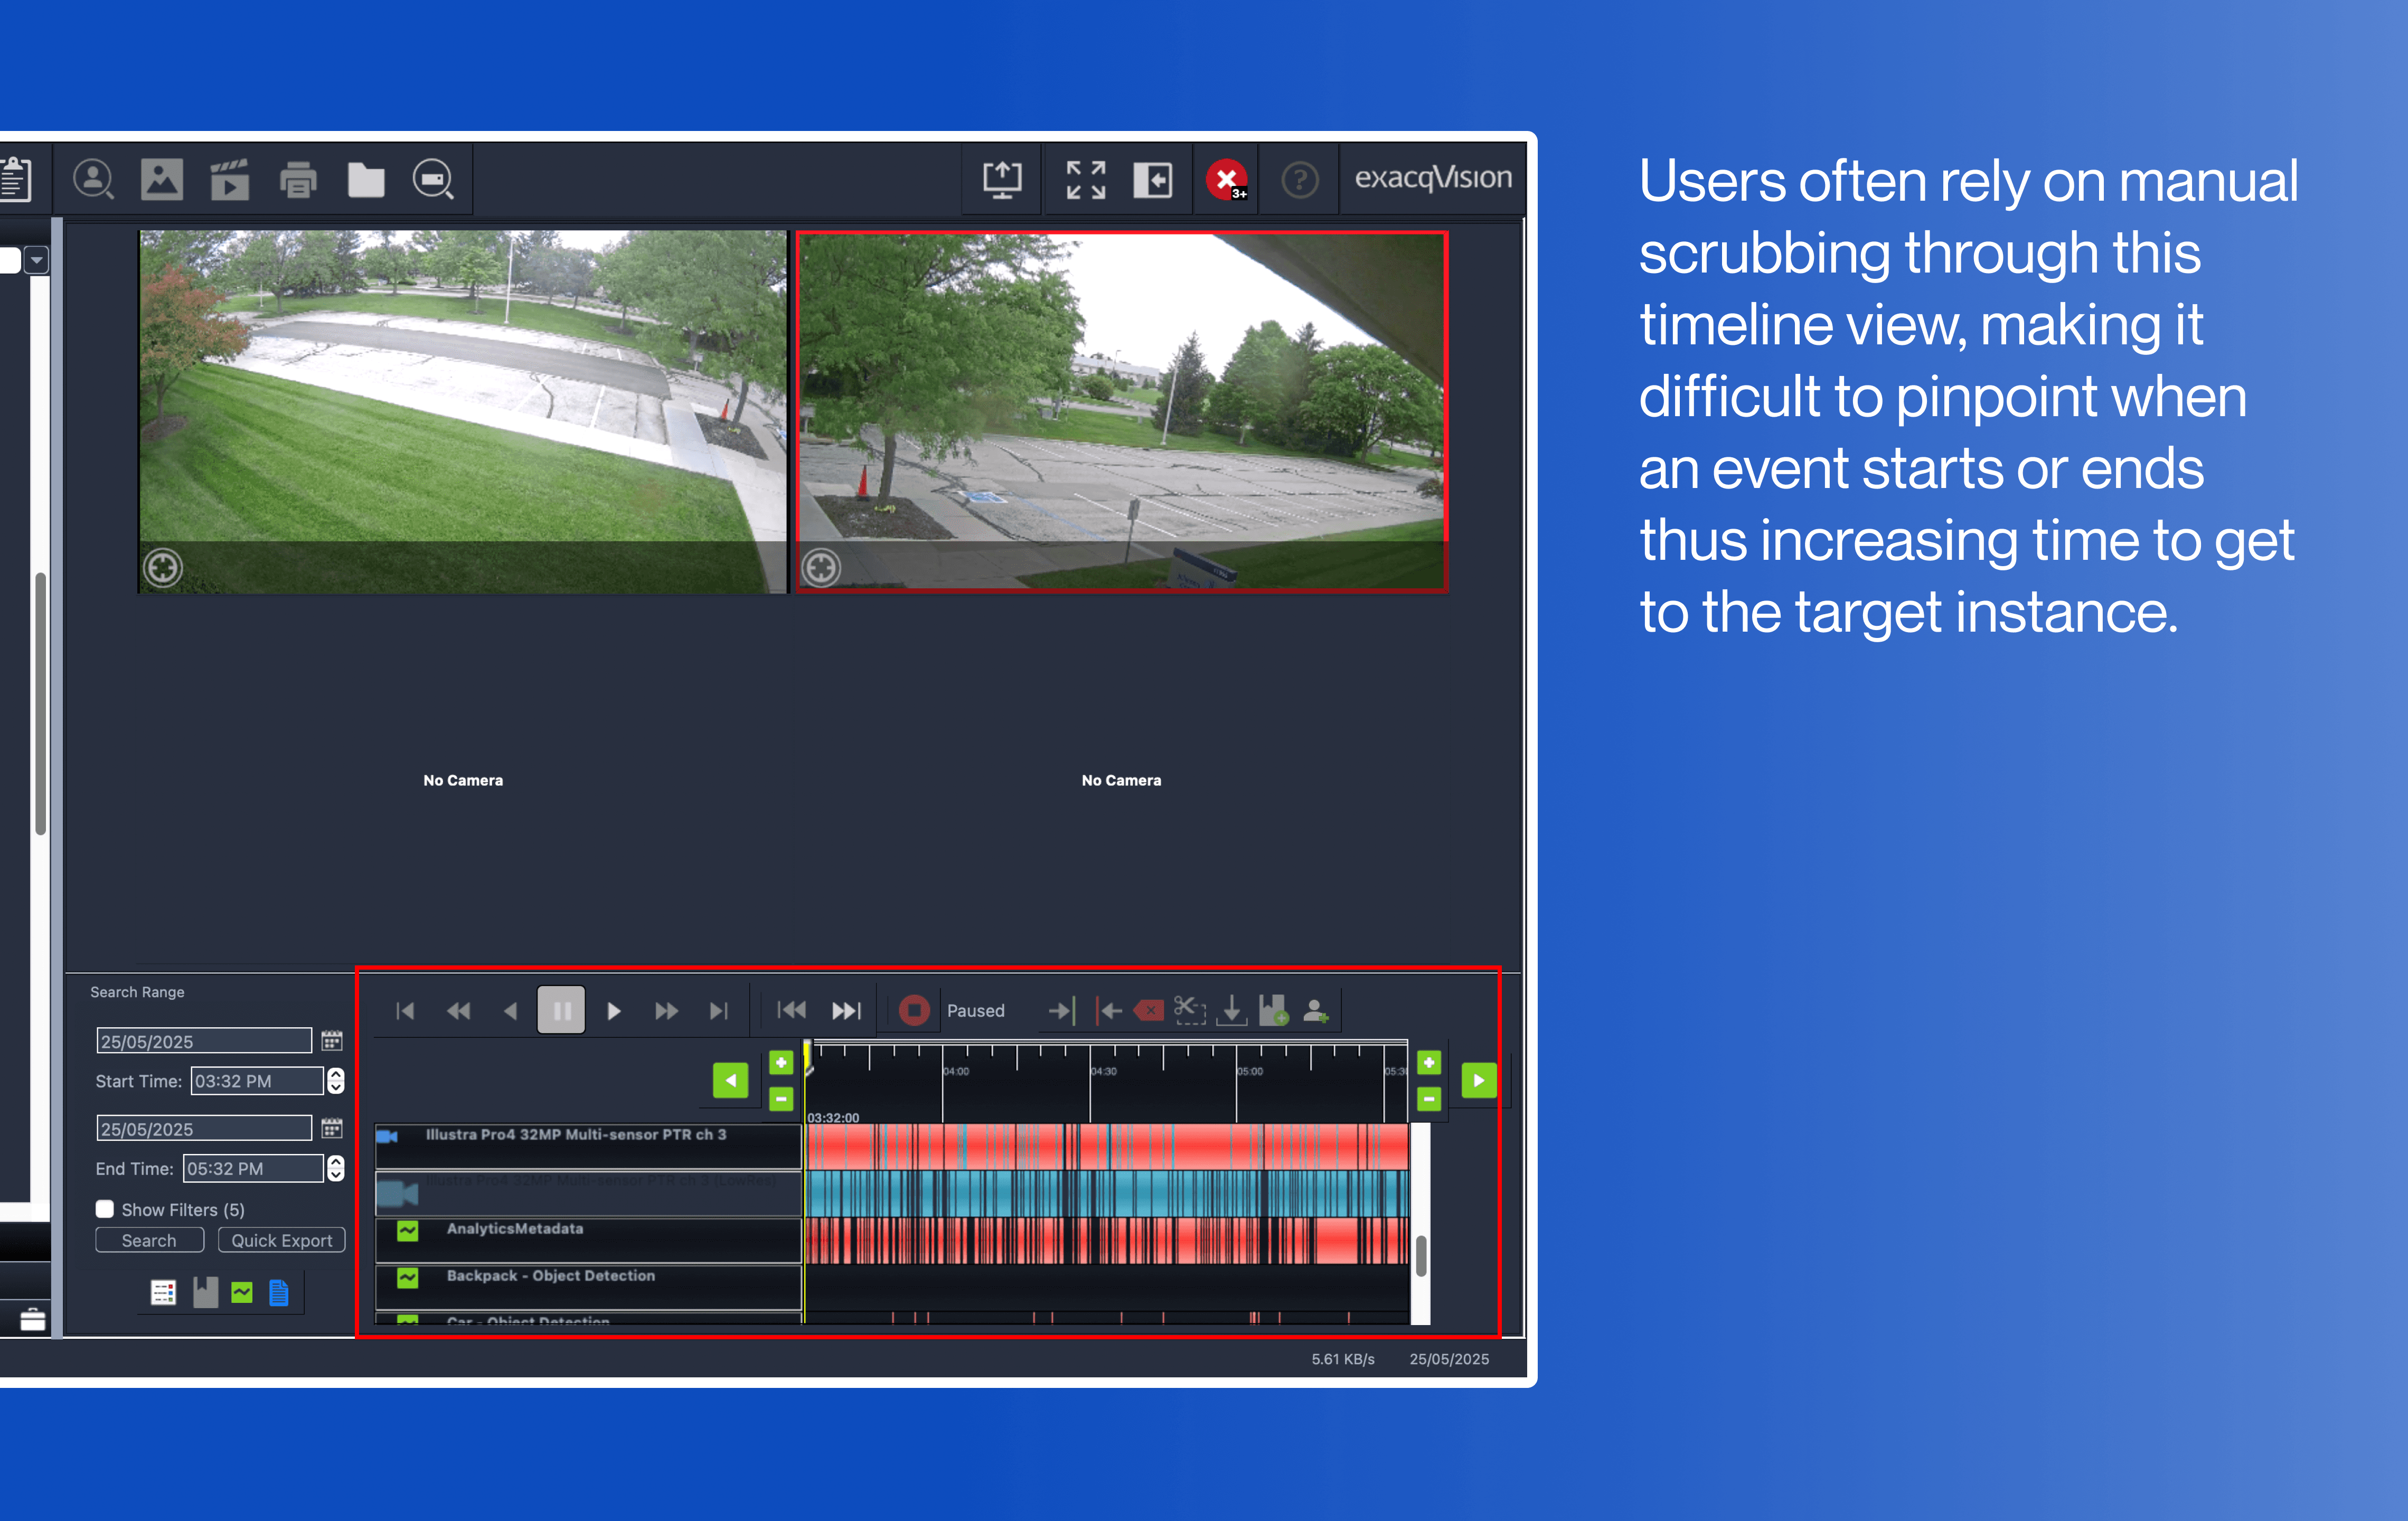Click the mark-in start point arrow icon
This screenshot has width=2408, height=1521.
tap(1061, 1010)
